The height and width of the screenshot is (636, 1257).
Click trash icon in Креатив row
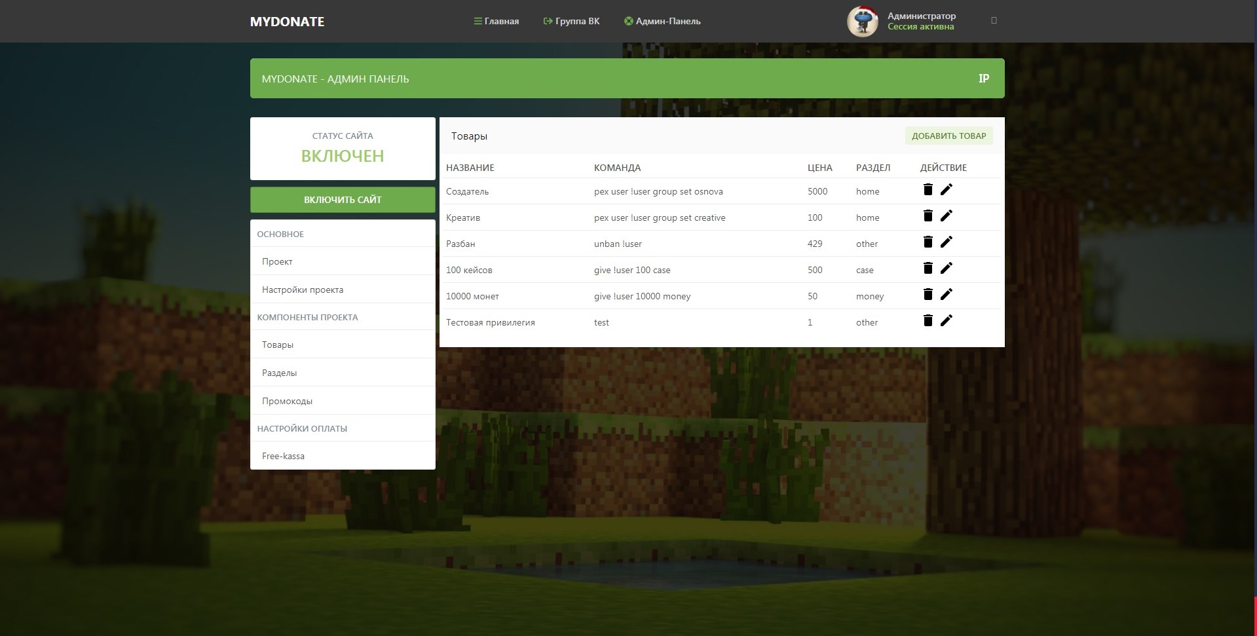(928, 215)
